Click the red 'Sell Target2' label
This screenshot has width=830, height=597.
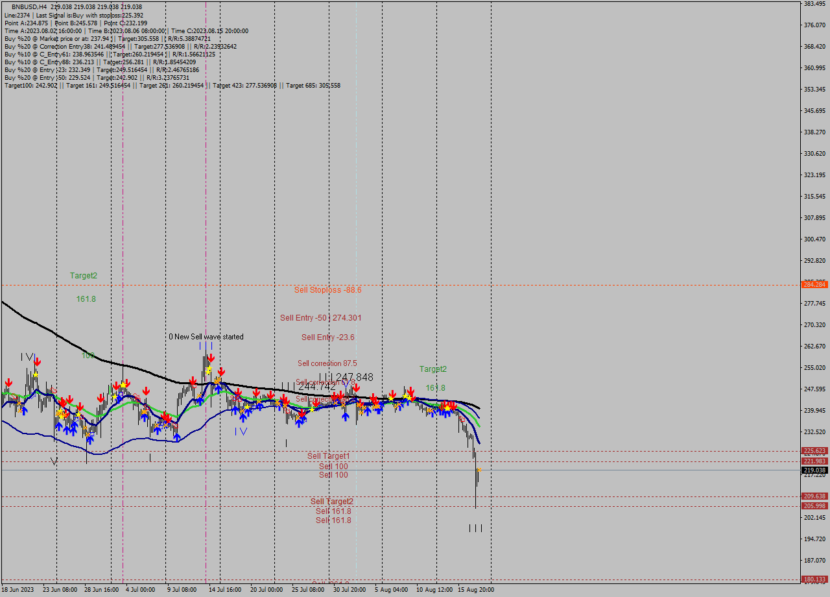point(331,502)
